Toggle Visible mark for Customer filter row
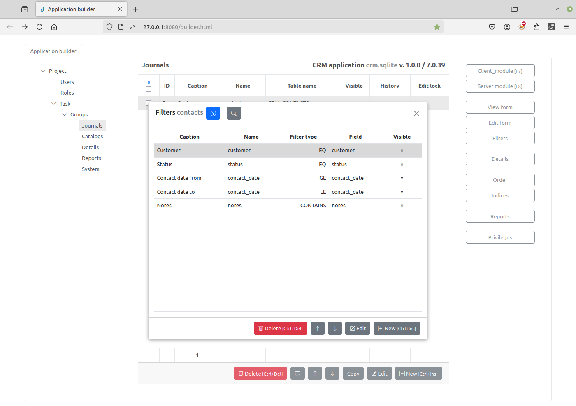 coord(402,151)
